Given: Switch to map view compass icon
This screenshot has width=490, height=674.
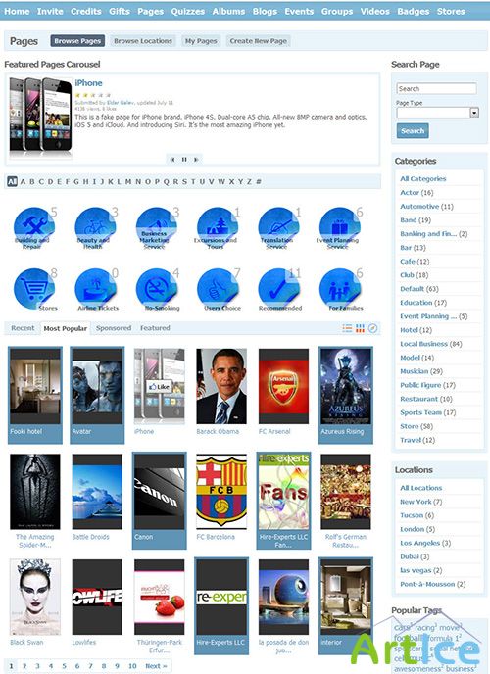Looking at the screenshot, I should coord(373,328).
